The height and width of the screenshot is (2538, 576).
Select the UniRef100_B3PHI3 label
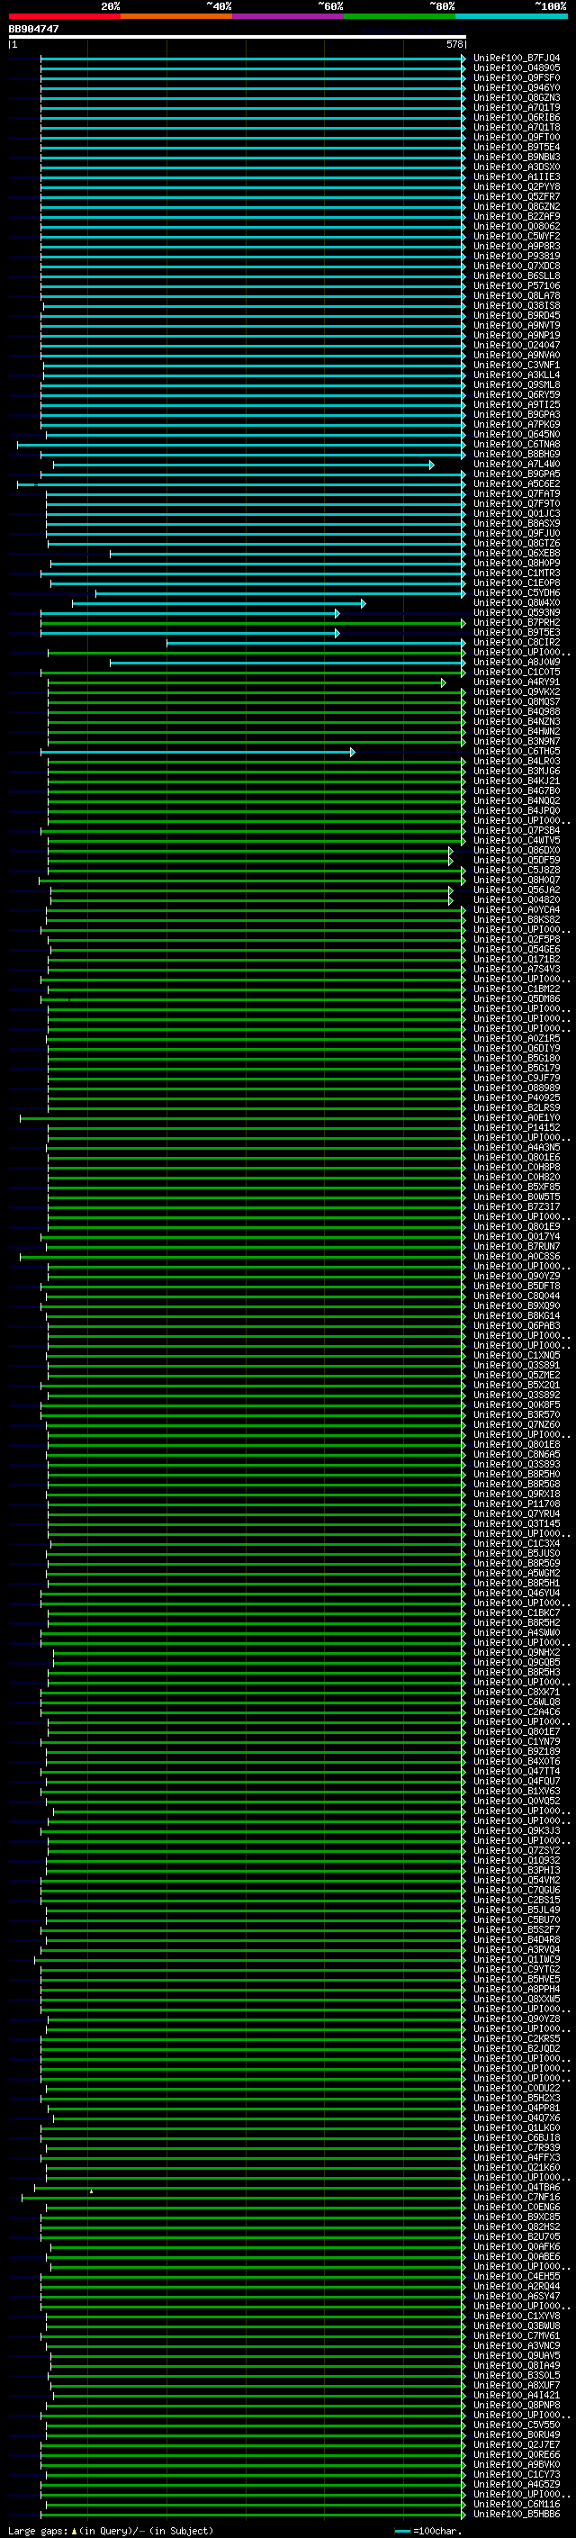[517, 1870]
